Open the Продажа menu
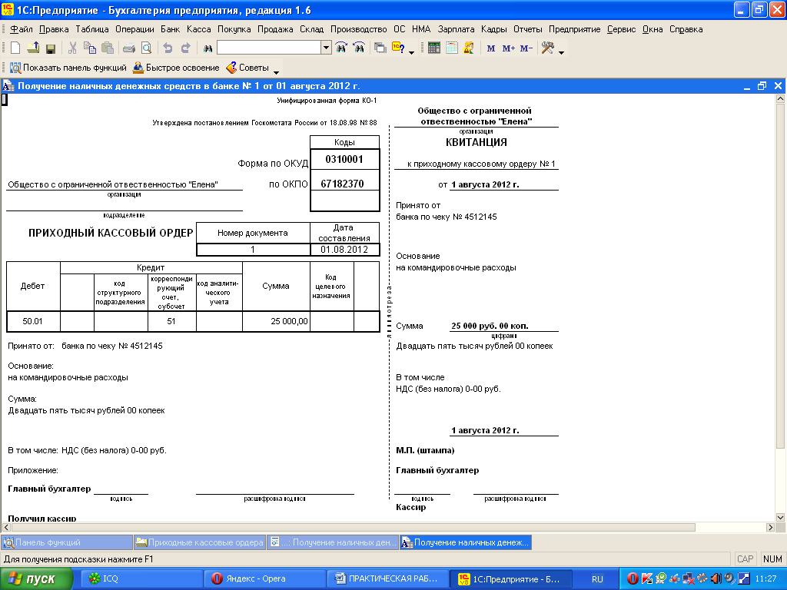The image size is (787, 590). (275, 29)
